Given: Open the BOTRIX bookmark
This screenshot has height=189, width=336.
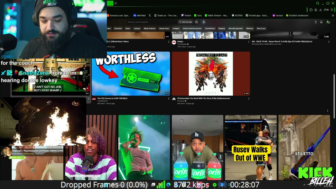Looking at the screenshot, I should point(237,15).
